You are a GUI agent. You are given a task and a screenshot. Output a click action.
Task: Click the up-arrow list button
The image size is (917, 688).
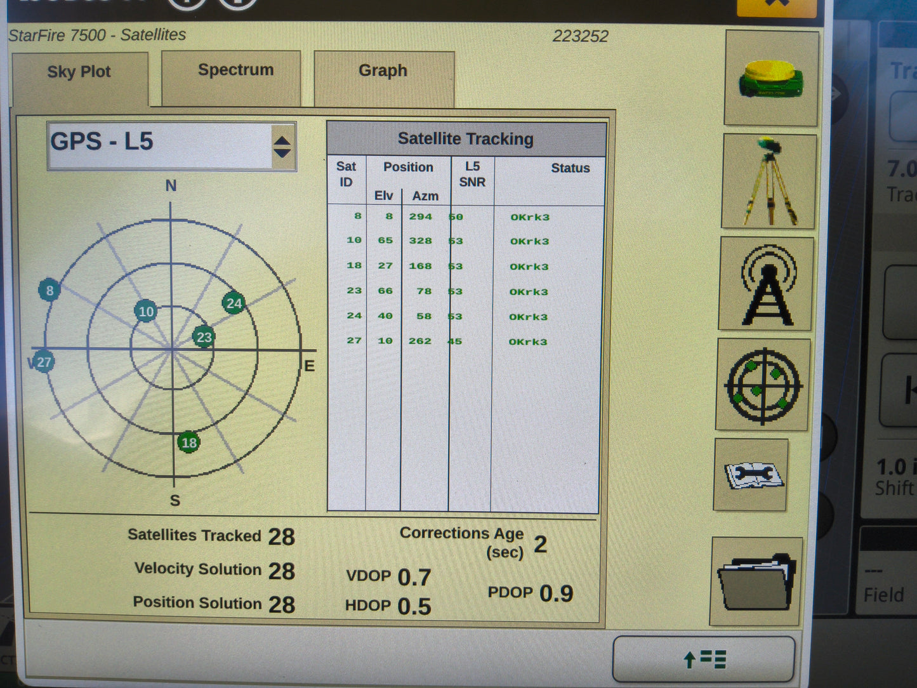(704, 659)
